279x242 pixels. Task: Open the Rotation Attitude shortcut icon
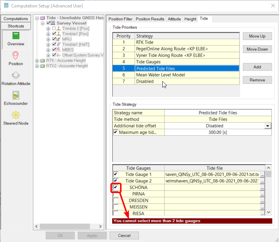point(16,76)
